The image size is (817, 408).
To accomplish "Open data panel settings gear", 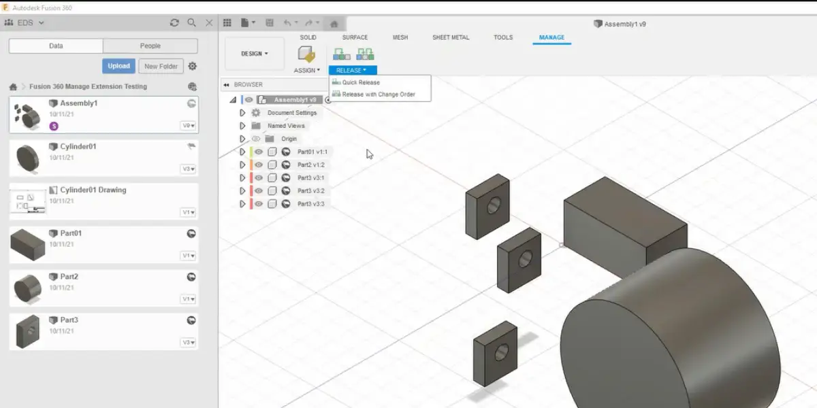I will (193, 66).
